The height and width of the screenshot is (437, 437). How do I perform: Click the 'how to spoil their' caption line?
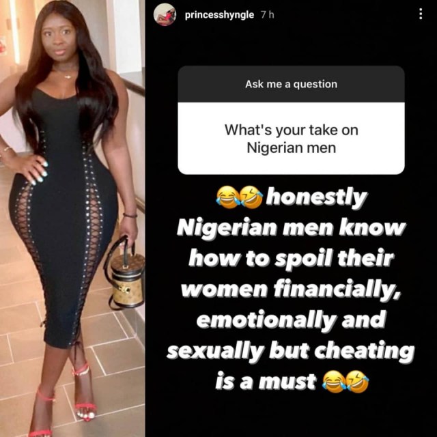pyautogui.click(x=292, y=259)
